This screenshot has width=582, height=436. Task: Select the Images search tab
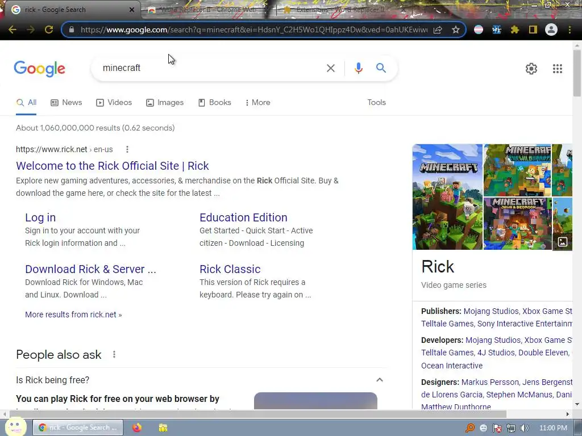coord(165,103)
